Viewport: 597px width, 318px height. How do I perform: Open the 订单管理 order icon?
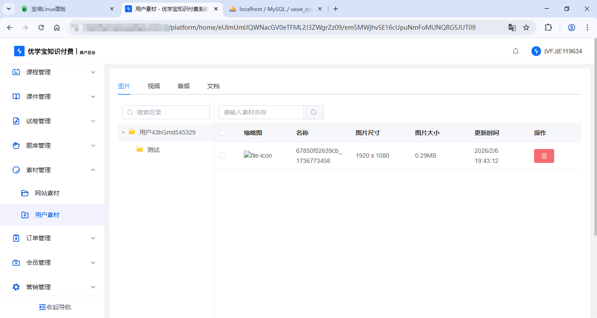(16, 238)
